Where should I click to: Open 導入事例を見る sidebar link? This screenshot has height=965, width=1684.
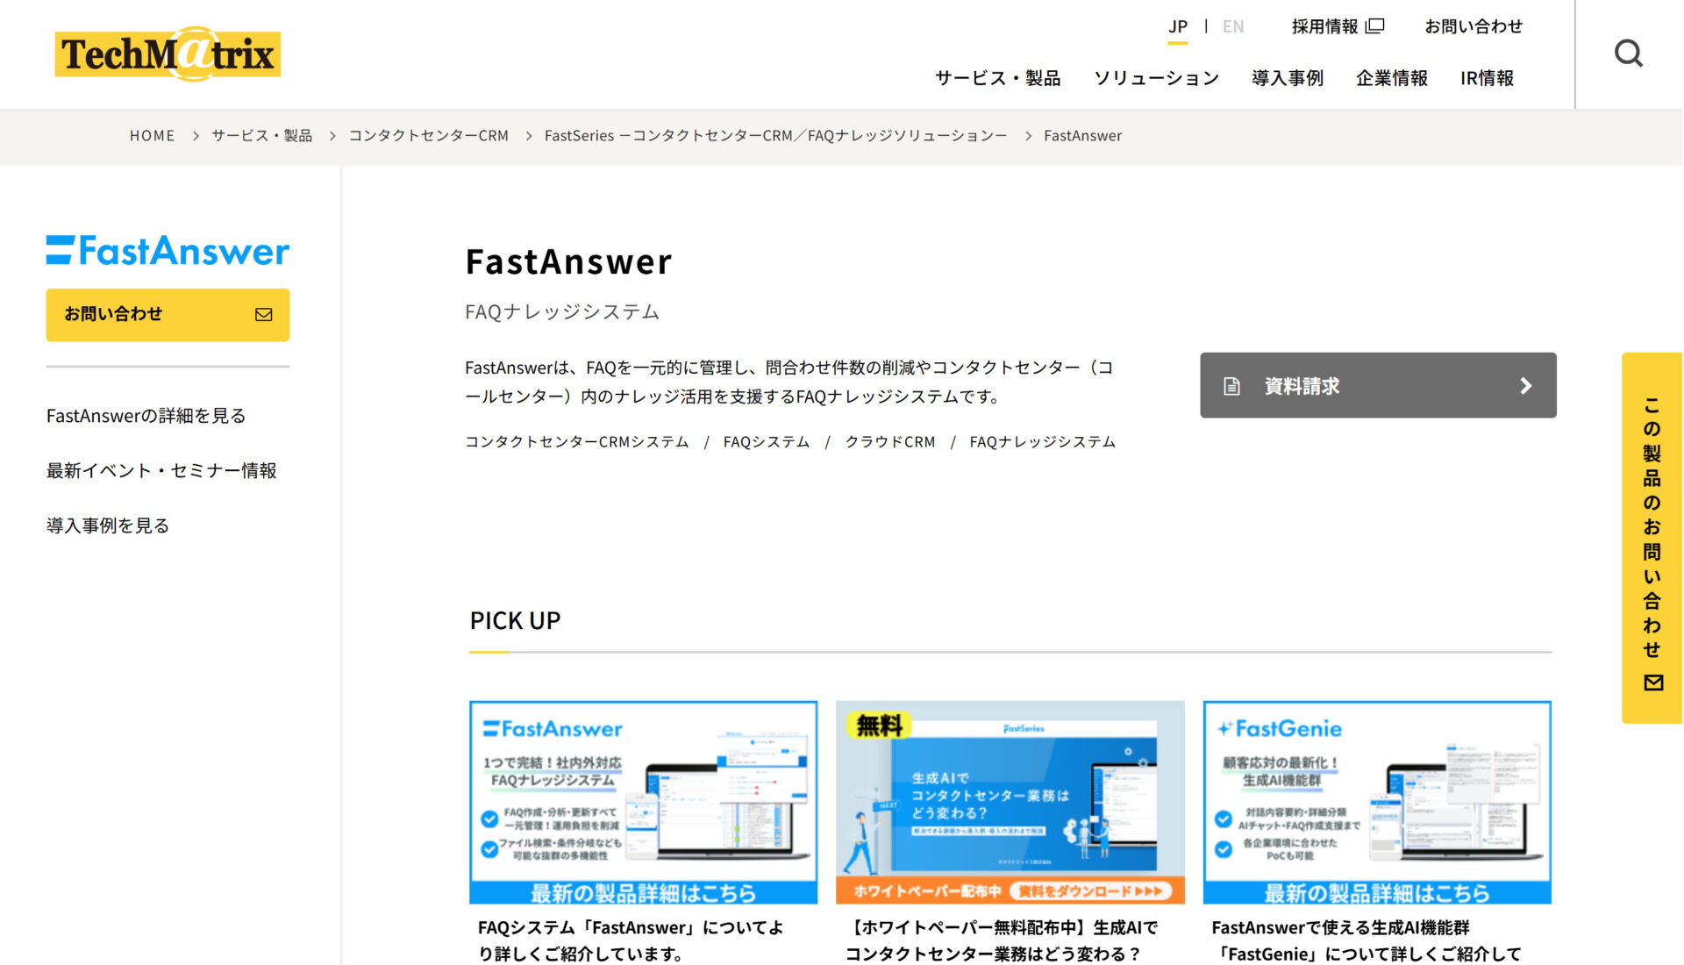[x=108, y=525]
